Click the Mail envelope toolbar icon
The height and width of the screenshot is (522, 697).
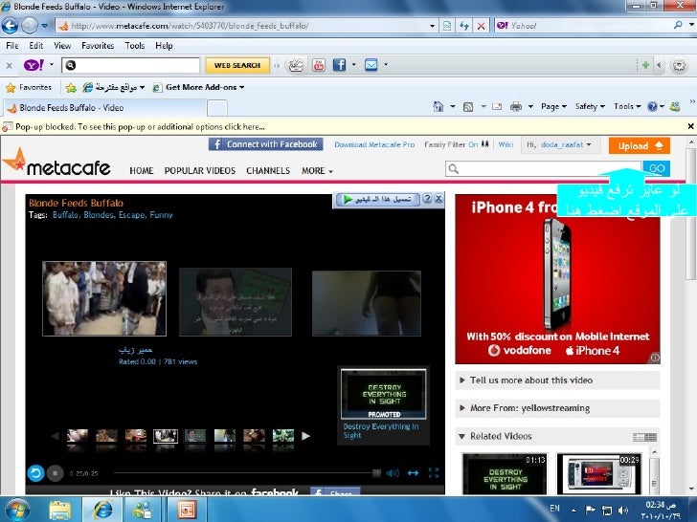[371, 65]
